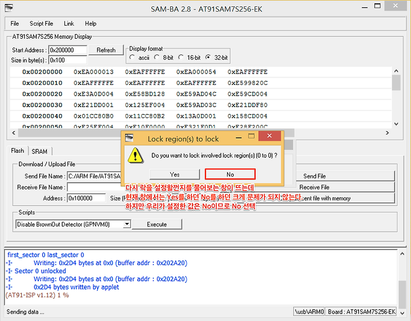Edit the Address field 0x100000
The height and width of the screenshot is (321, 411).
click(x=87, y=198)
